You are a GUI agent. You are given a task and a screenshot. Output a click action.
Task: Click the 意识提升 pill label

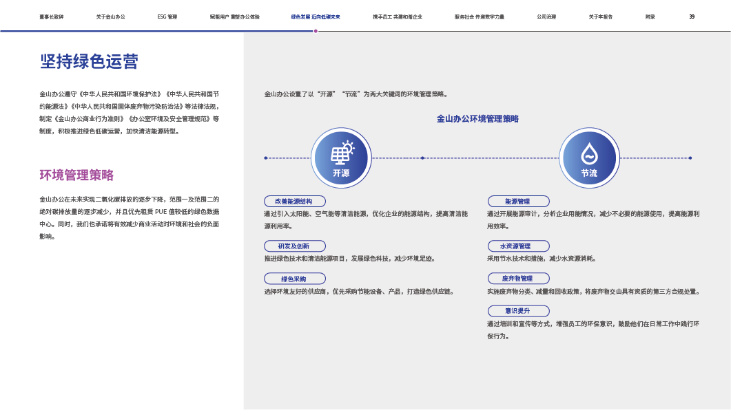coord(518,311)
